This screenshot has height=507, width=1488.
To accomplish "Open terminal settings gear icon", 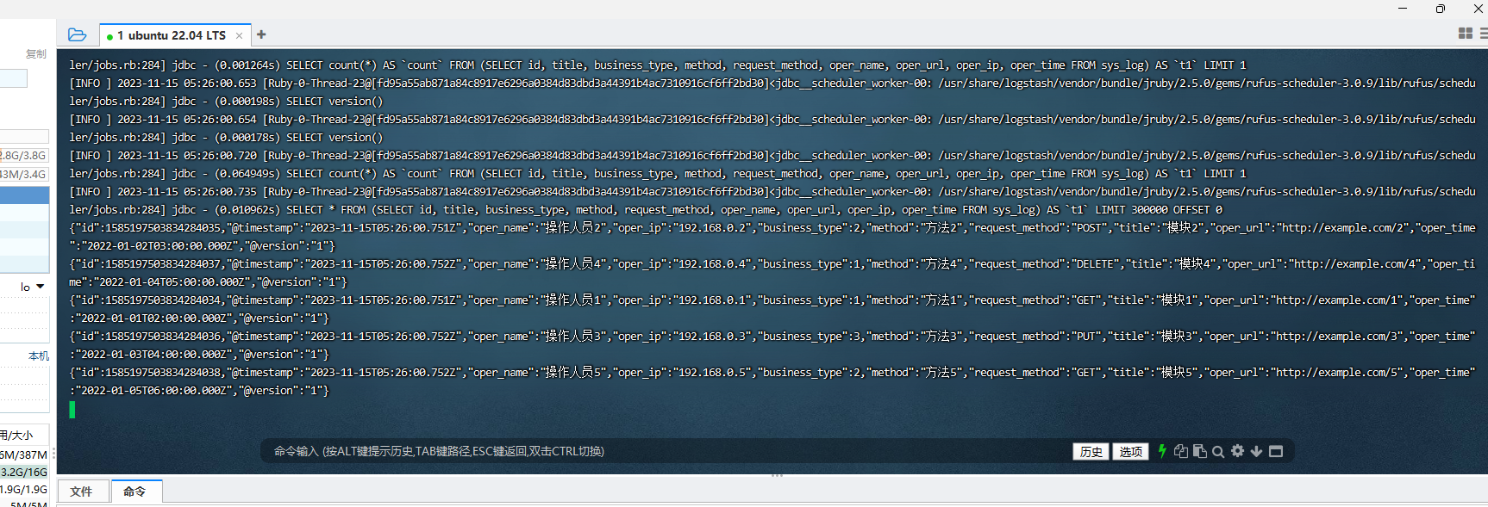I will point(1237,451).
